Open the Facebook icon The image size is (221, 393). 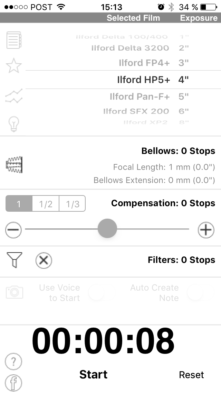(x=14, y=383)
